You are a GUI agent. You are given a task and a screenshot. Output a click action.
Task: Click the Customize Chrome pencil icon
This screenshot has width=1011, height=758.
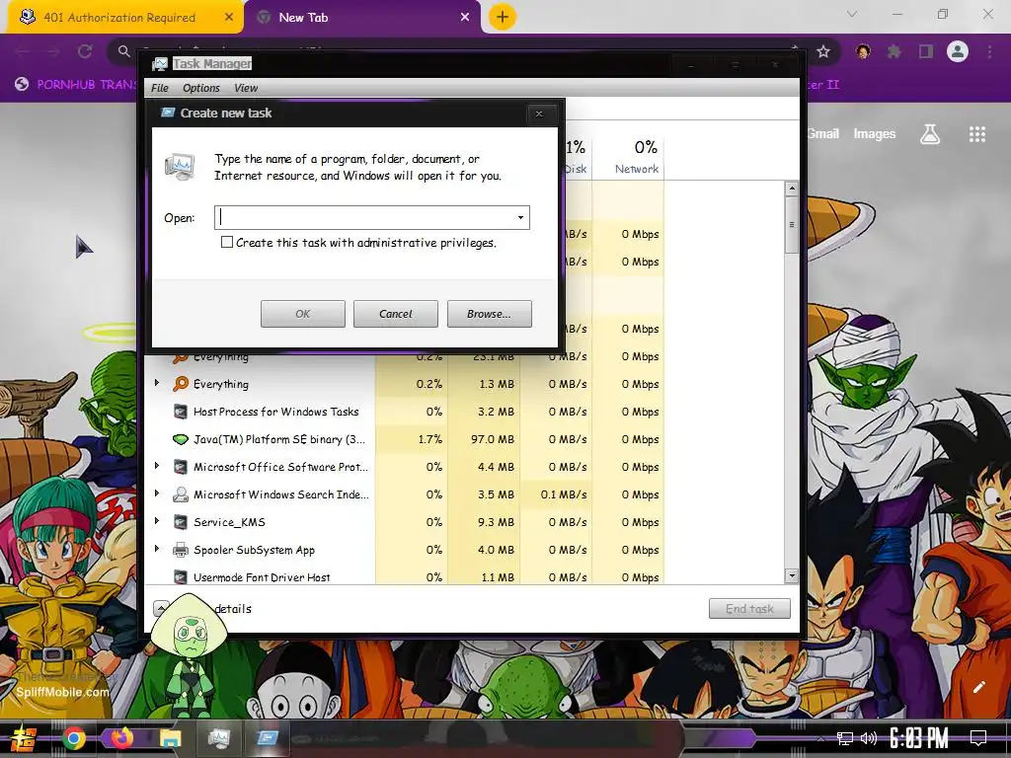[978, 687]
